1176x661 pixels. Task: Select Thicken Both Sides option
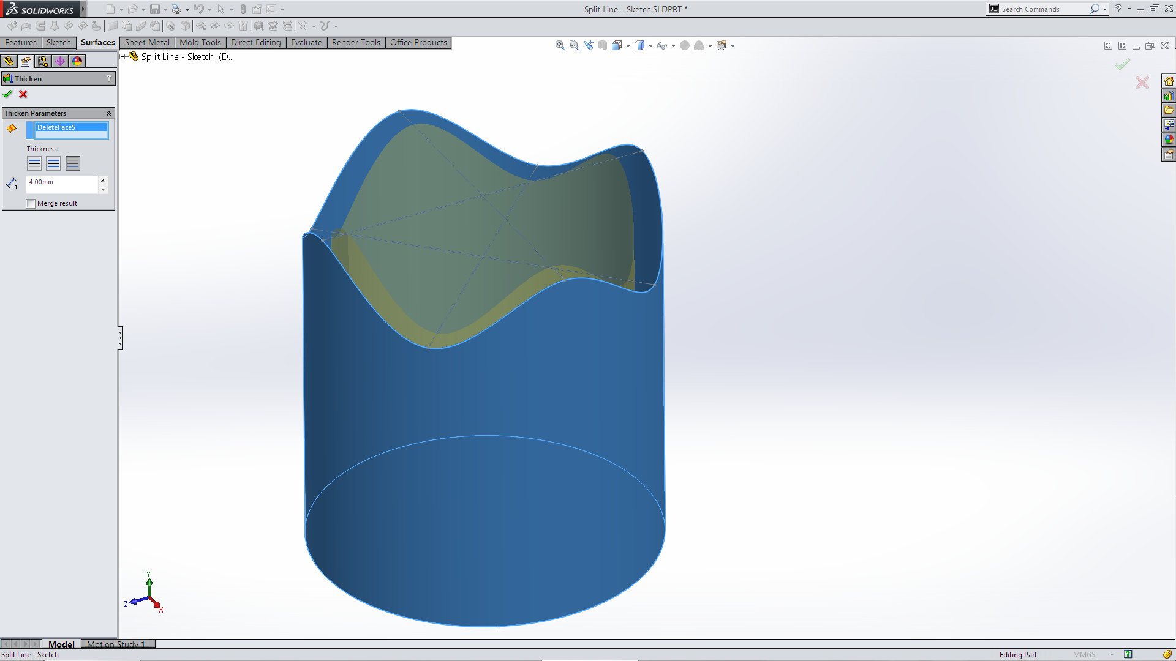(53, 163)
